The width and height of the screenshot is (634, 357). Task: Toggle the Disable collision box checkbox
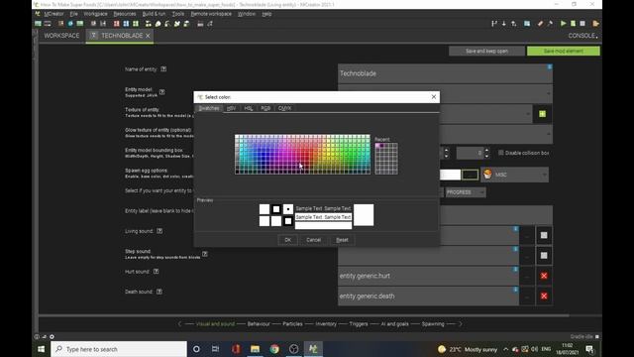point(501,153)
